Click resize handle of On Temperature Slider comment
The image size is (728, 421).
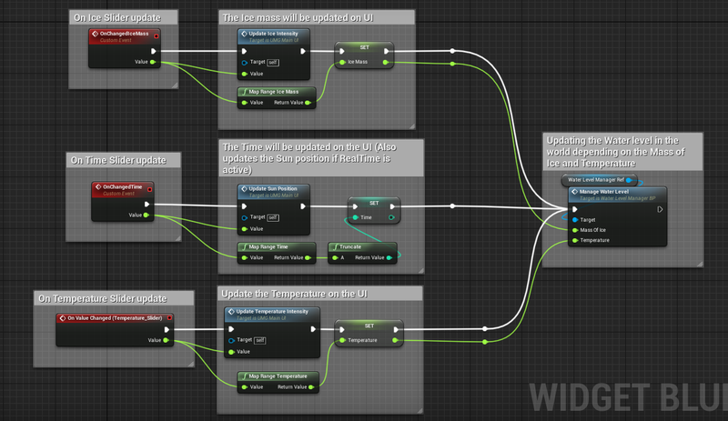(190, 365)
